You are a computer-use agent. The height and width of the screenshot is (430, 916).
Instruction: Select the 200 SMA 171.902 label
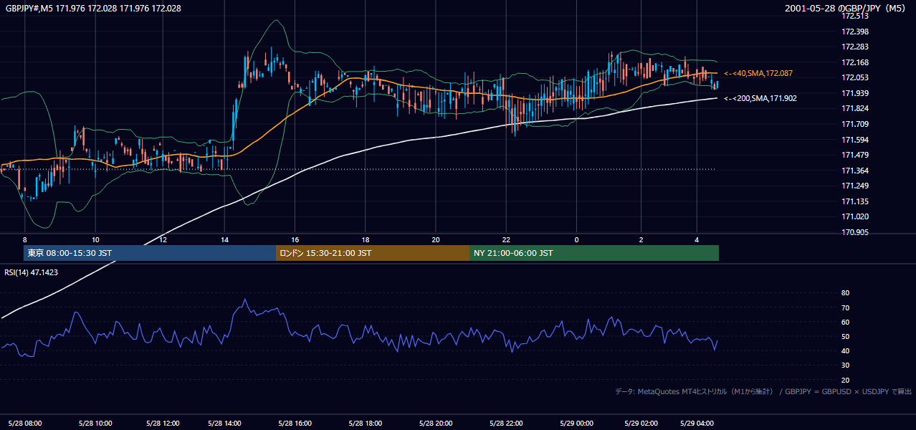(x=760, y=98)
